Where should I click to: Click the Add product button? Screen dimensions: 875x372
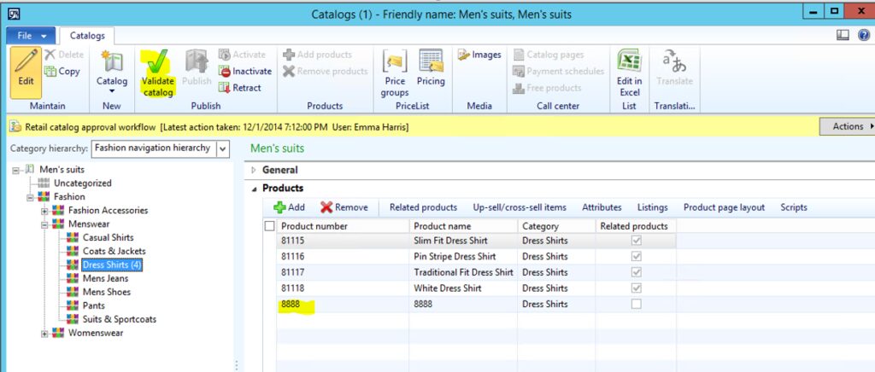click(289, 207)
